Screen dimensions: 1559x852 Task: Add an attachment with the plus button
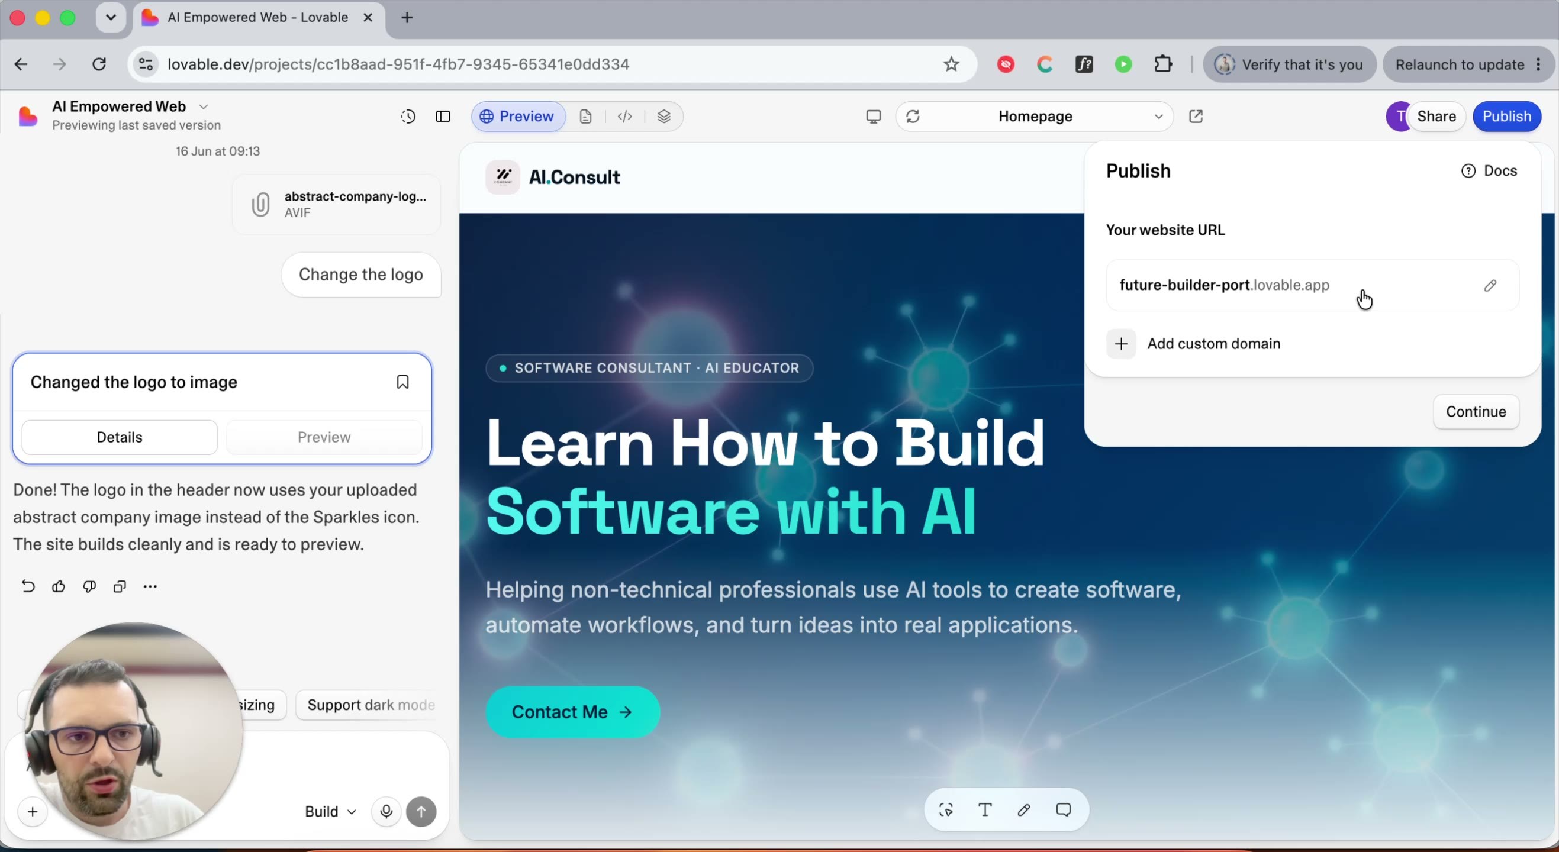pos(33,811)
